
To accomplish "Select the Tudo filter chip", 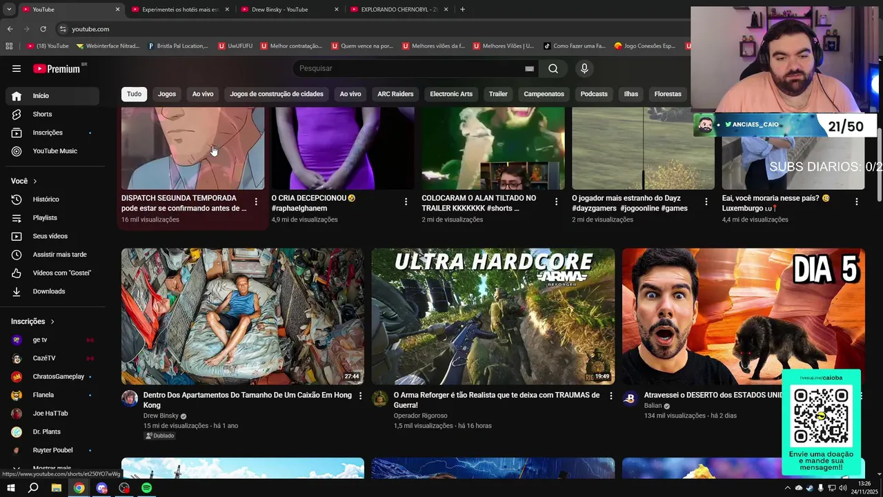I will (134, 94).
